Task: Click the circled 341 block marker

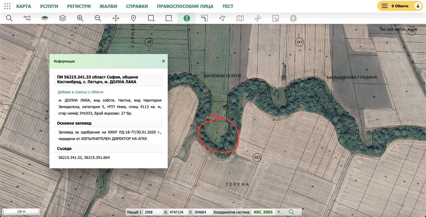Action: point(299,42)
